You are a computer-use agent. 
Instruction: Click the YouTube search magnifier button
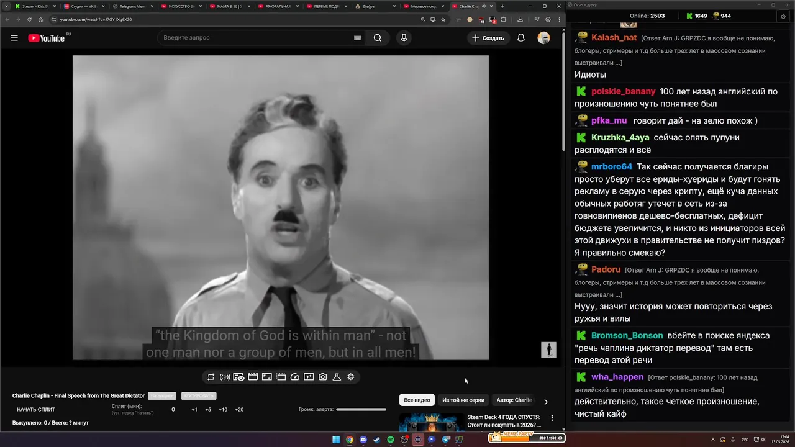(378, 38)
